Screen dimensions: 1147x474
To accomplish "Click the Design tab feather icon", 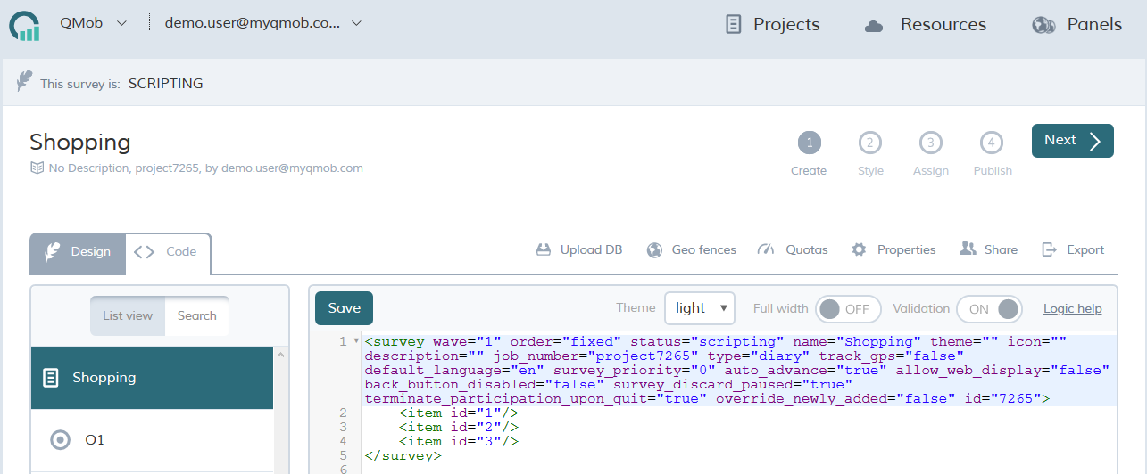I will coord(53,252).
